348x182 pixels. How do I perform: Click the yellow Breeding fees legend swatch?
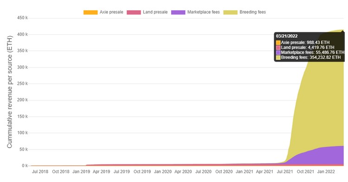coord(230,12)
